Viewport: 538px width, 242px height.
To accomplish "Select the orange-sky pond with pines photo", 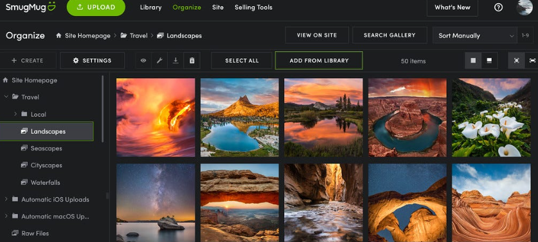I will point(323,118).
